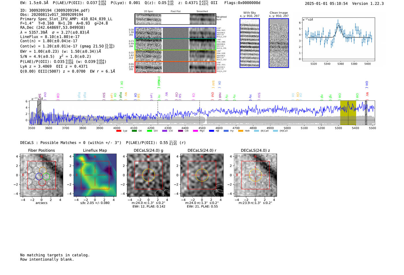This screenshot has height=275, width=404.
Task: Open the Fiber Positions image
Action: pyautogui.click(x=42, y=175)
